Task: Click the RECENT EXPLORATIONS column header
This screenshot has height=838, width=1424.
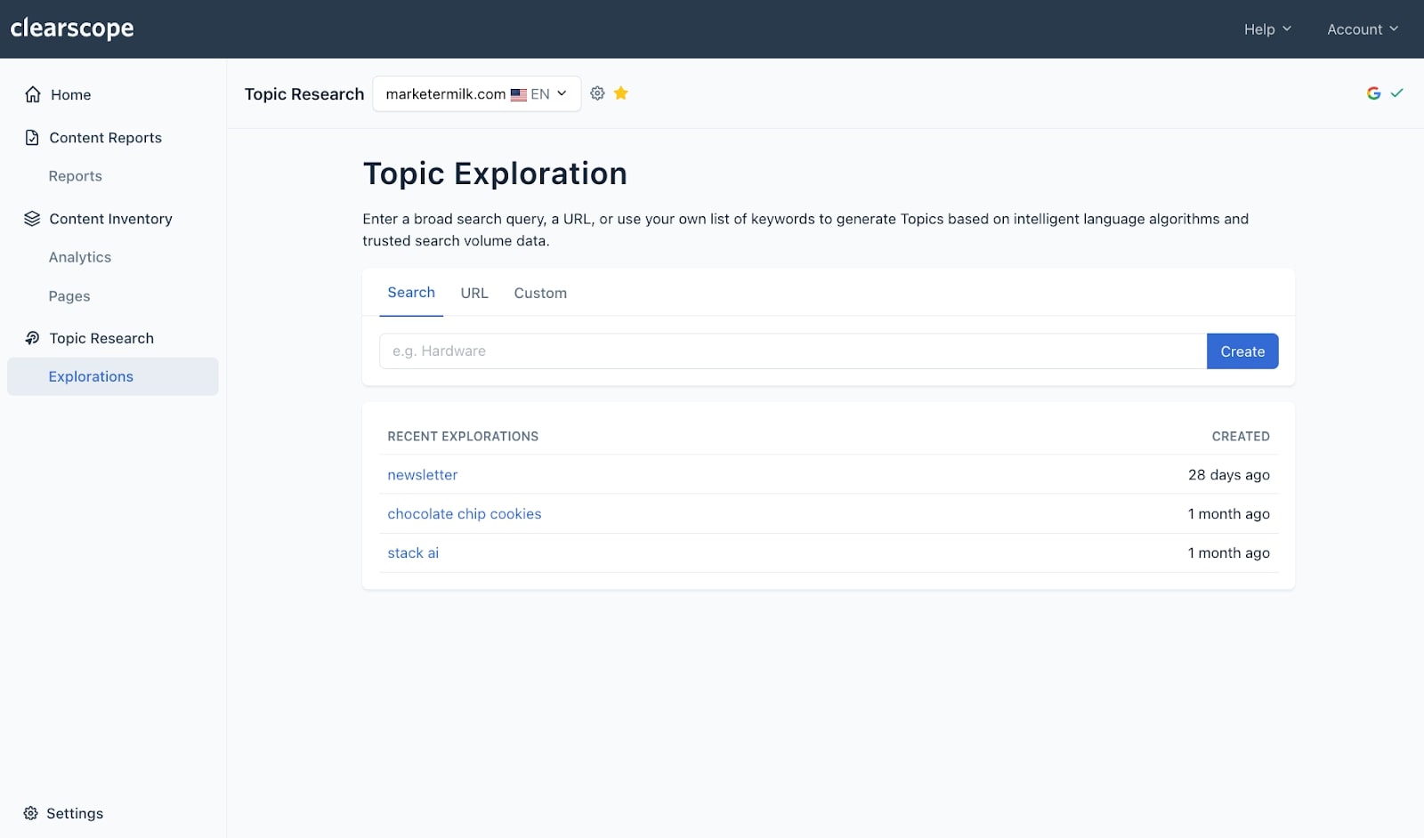Action: click(463, 437)
